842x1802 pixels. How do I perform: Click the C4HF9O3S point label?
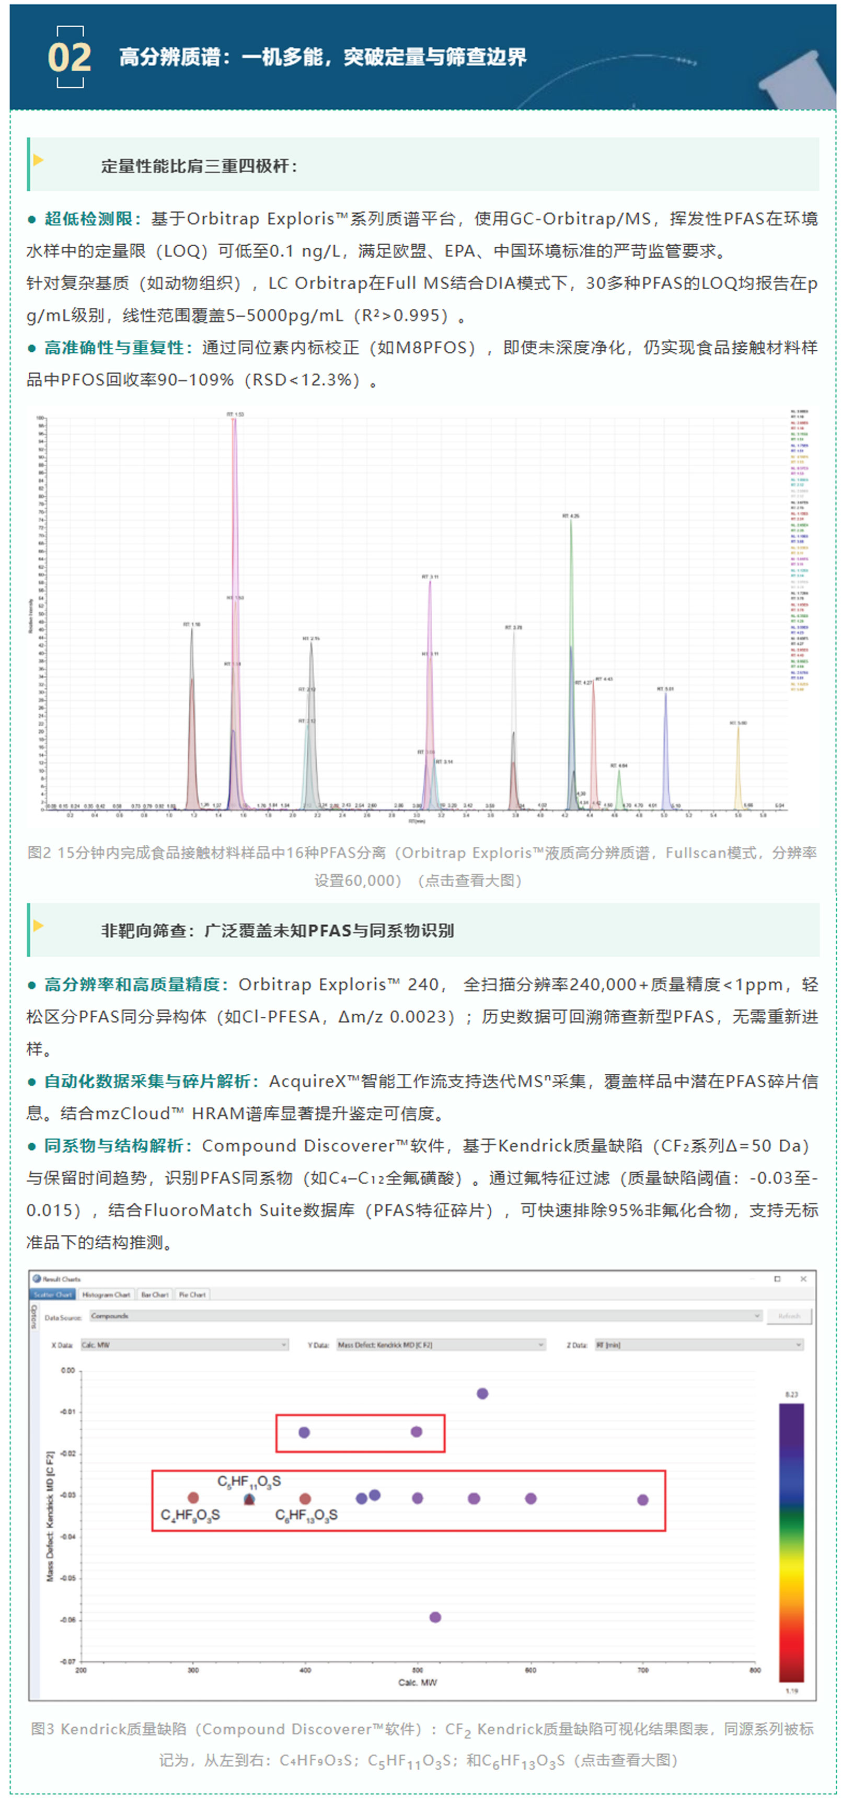click(190, 1515)
